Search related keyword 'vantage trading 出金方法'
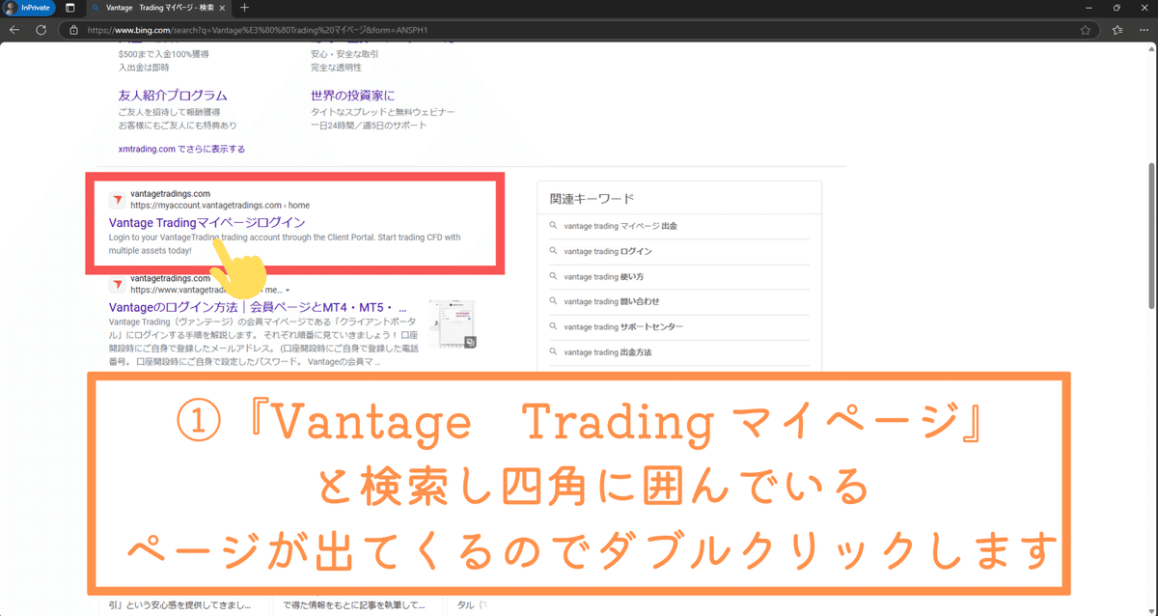Screen dimensions: 1158x616 (608, 352)
